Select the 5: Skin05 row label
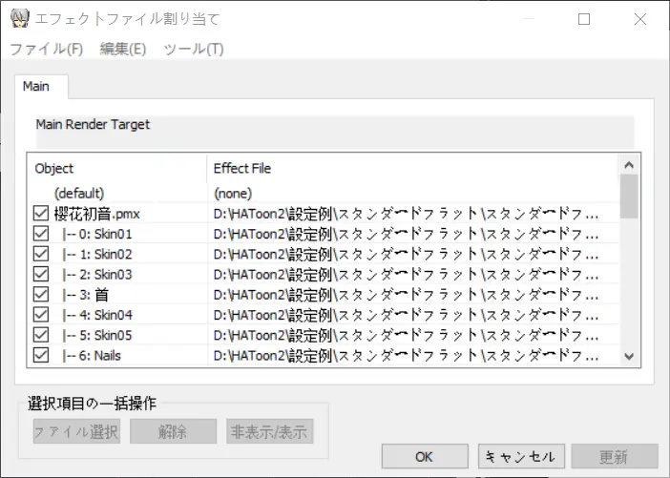Viewport: 670px width, 478px height. click(x=97, y=335)
